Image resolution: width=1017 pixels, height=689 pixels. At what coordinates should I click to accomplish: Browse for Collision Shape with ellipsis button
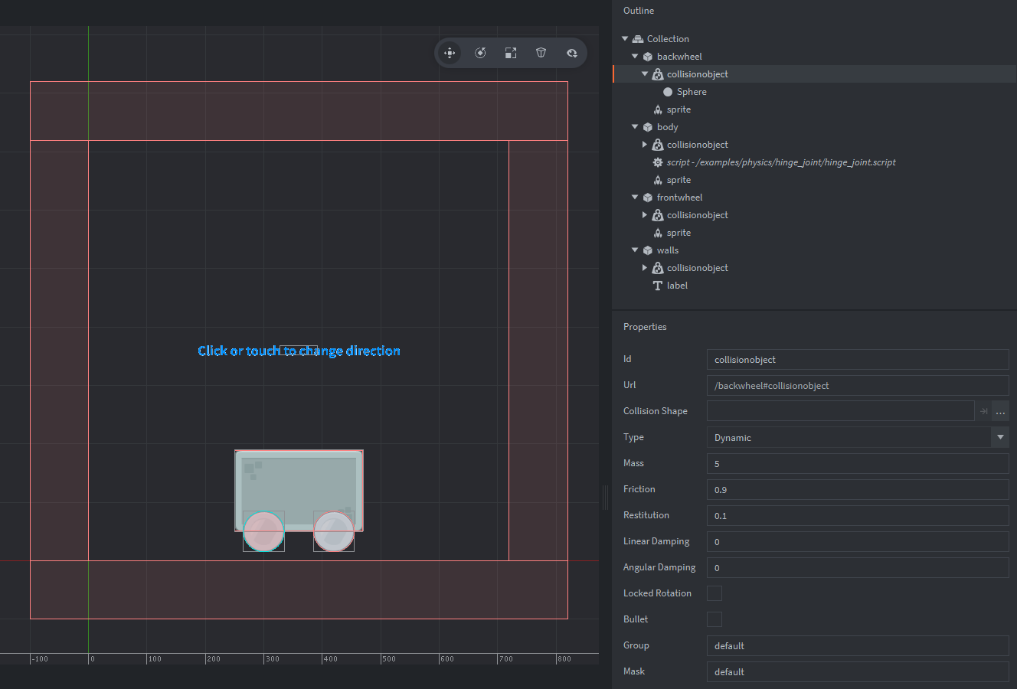point(1000,412)
